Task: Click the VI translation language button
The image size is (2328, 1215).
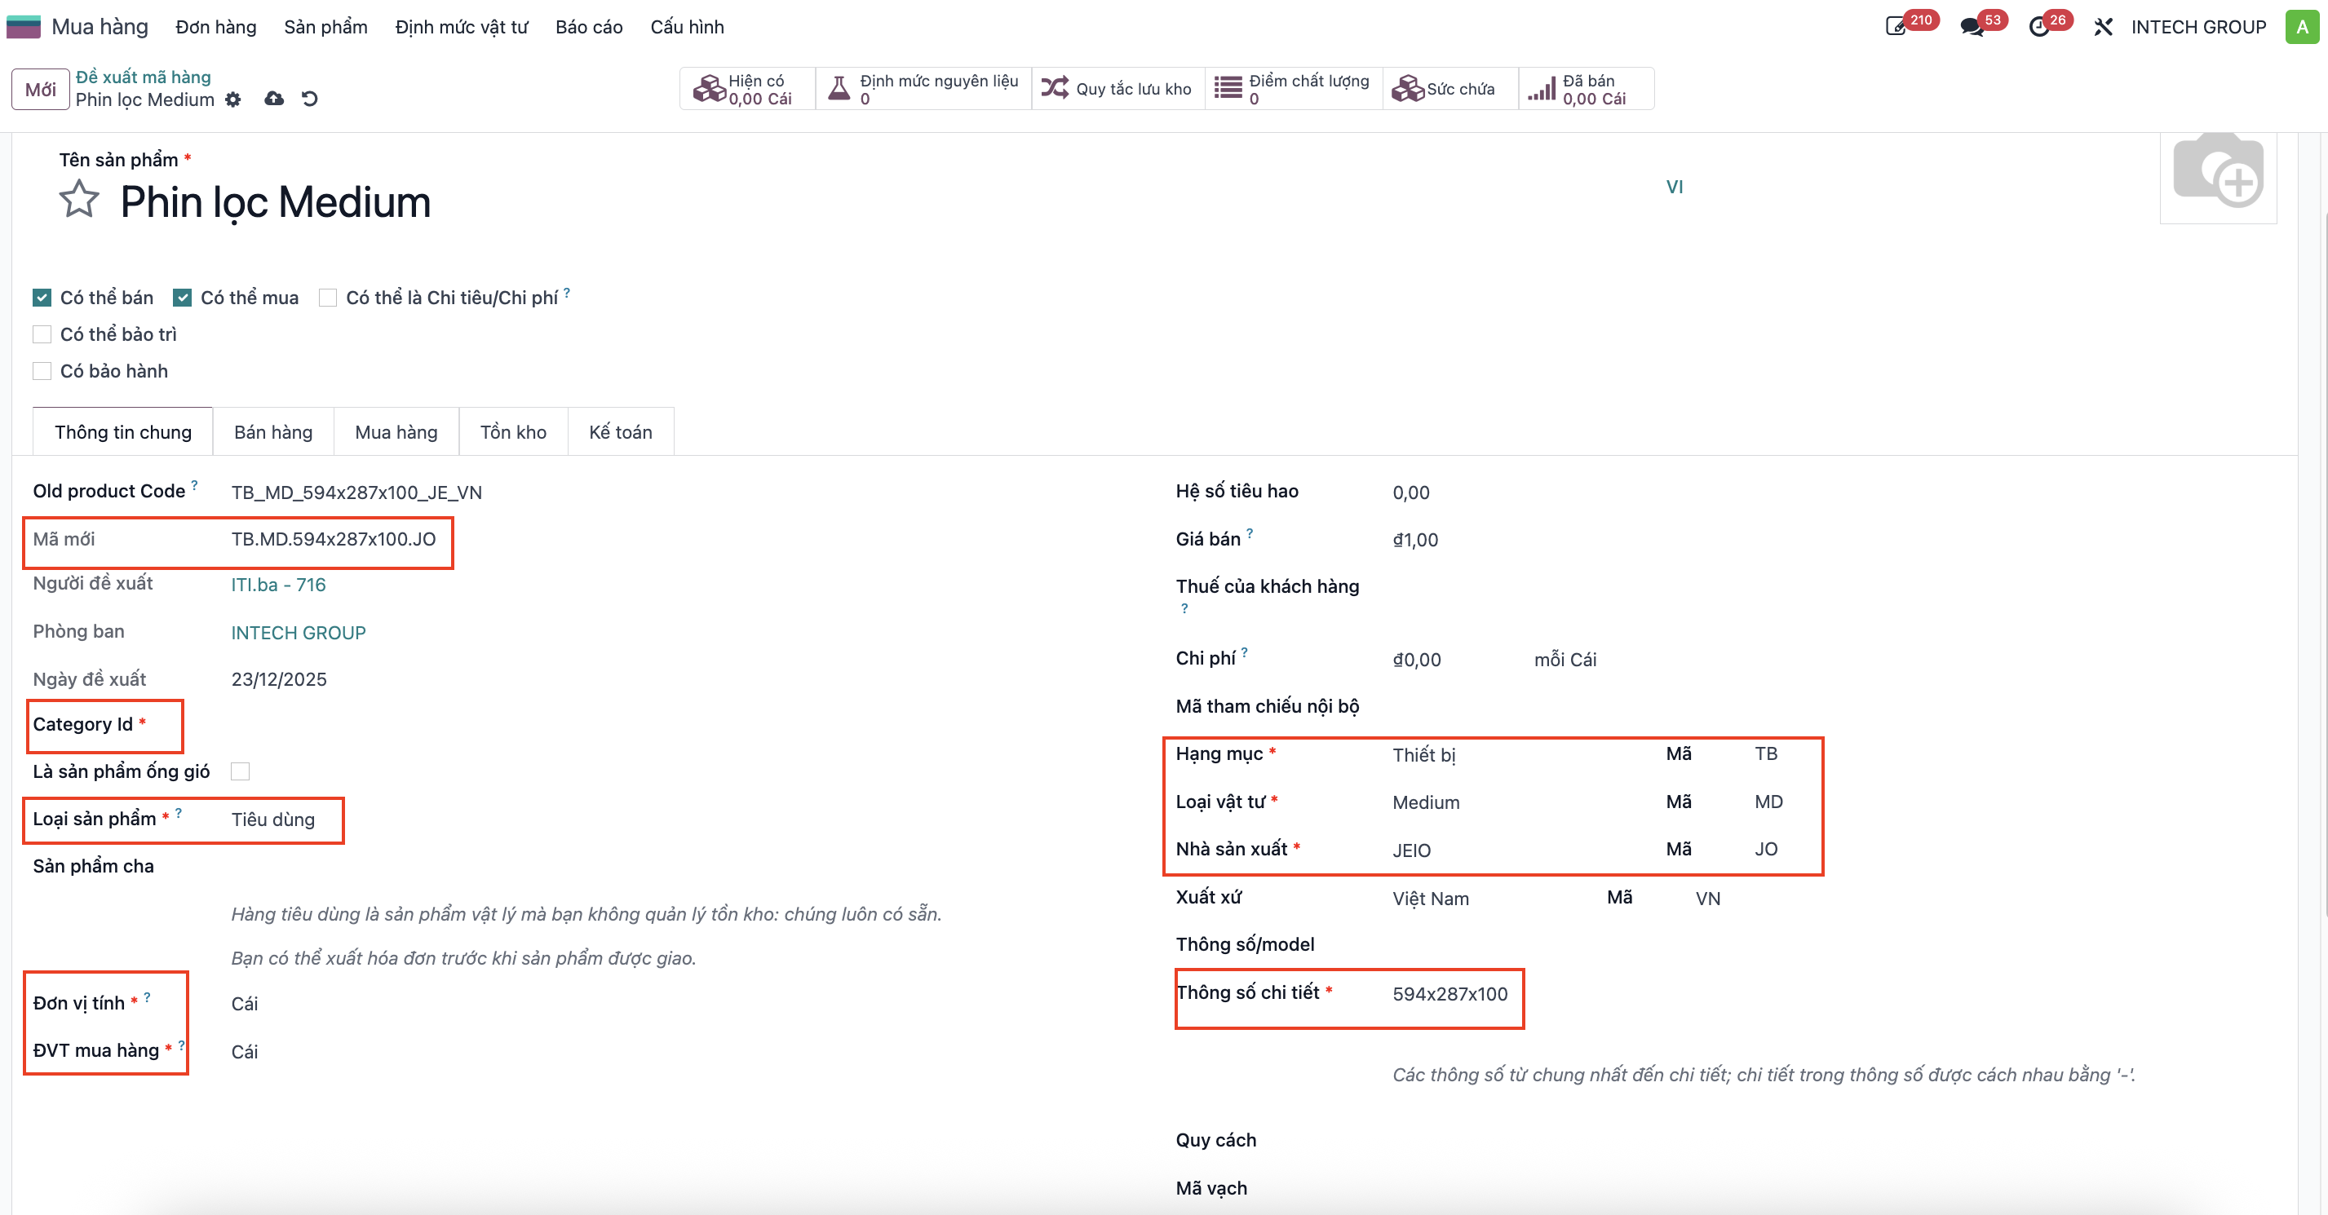Action: pos(1674,187)
